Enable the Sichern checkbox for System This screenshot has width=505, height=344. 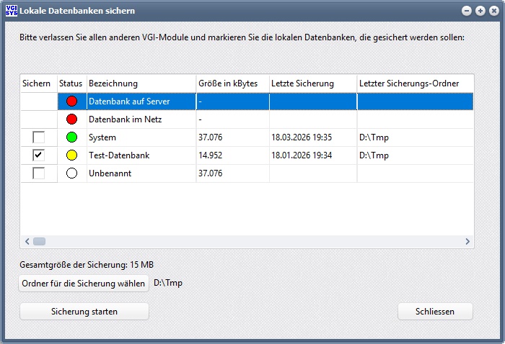point(38,137)
